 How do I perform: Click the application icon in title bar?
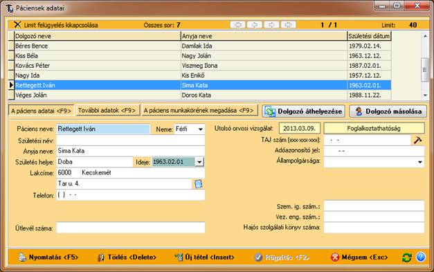(x=9, y=8)
